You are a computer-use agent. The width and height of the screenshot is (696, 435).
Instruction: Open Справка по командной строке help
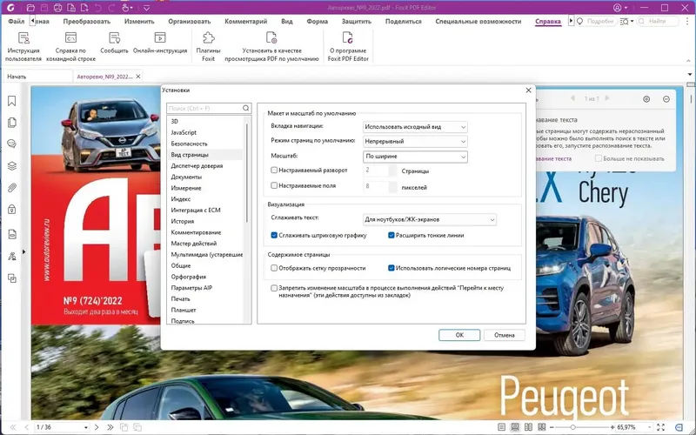pos(71,46)
